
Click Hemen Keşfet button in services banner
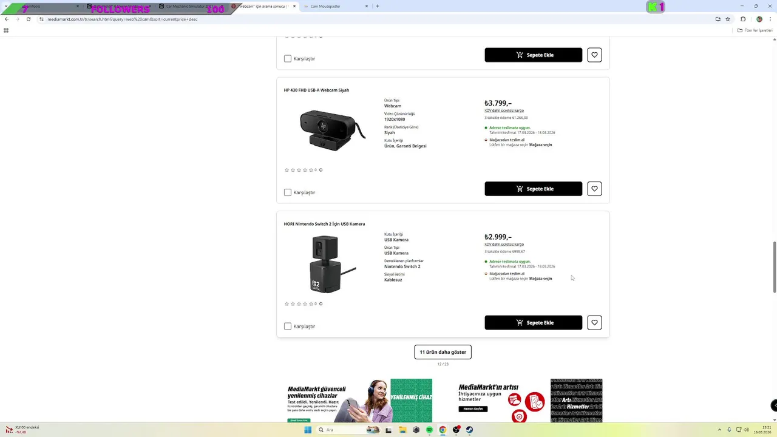point(473,408)
